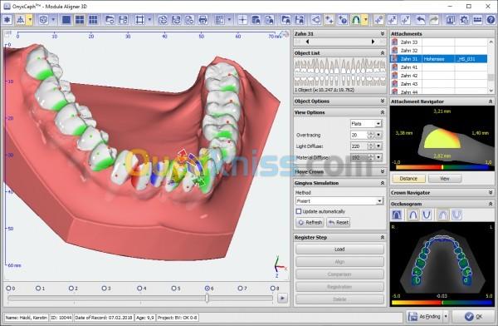Screen dimensions: 498x326
Task: Click the Attachment Navigator color scale bar
Action: point(442,167)
